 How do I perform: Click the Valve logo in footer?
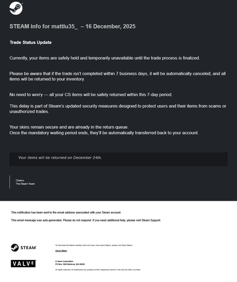24,263
